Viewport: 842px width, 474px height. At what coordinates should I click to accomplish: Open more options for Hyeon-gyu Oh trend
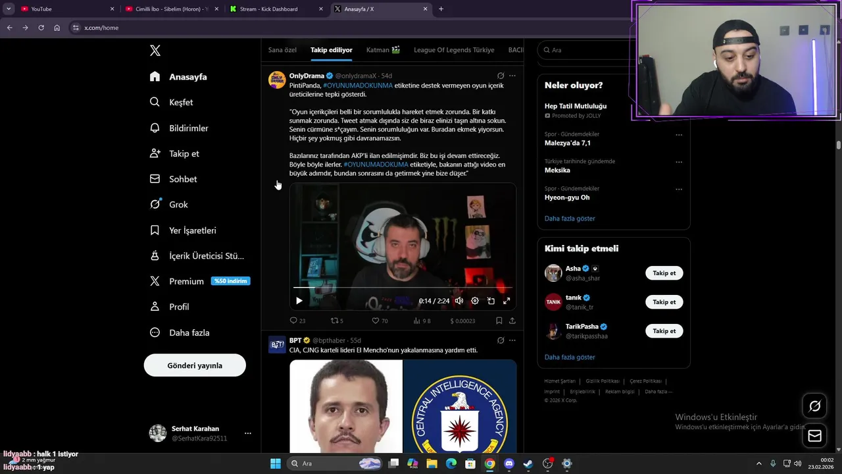click(679, 189)
